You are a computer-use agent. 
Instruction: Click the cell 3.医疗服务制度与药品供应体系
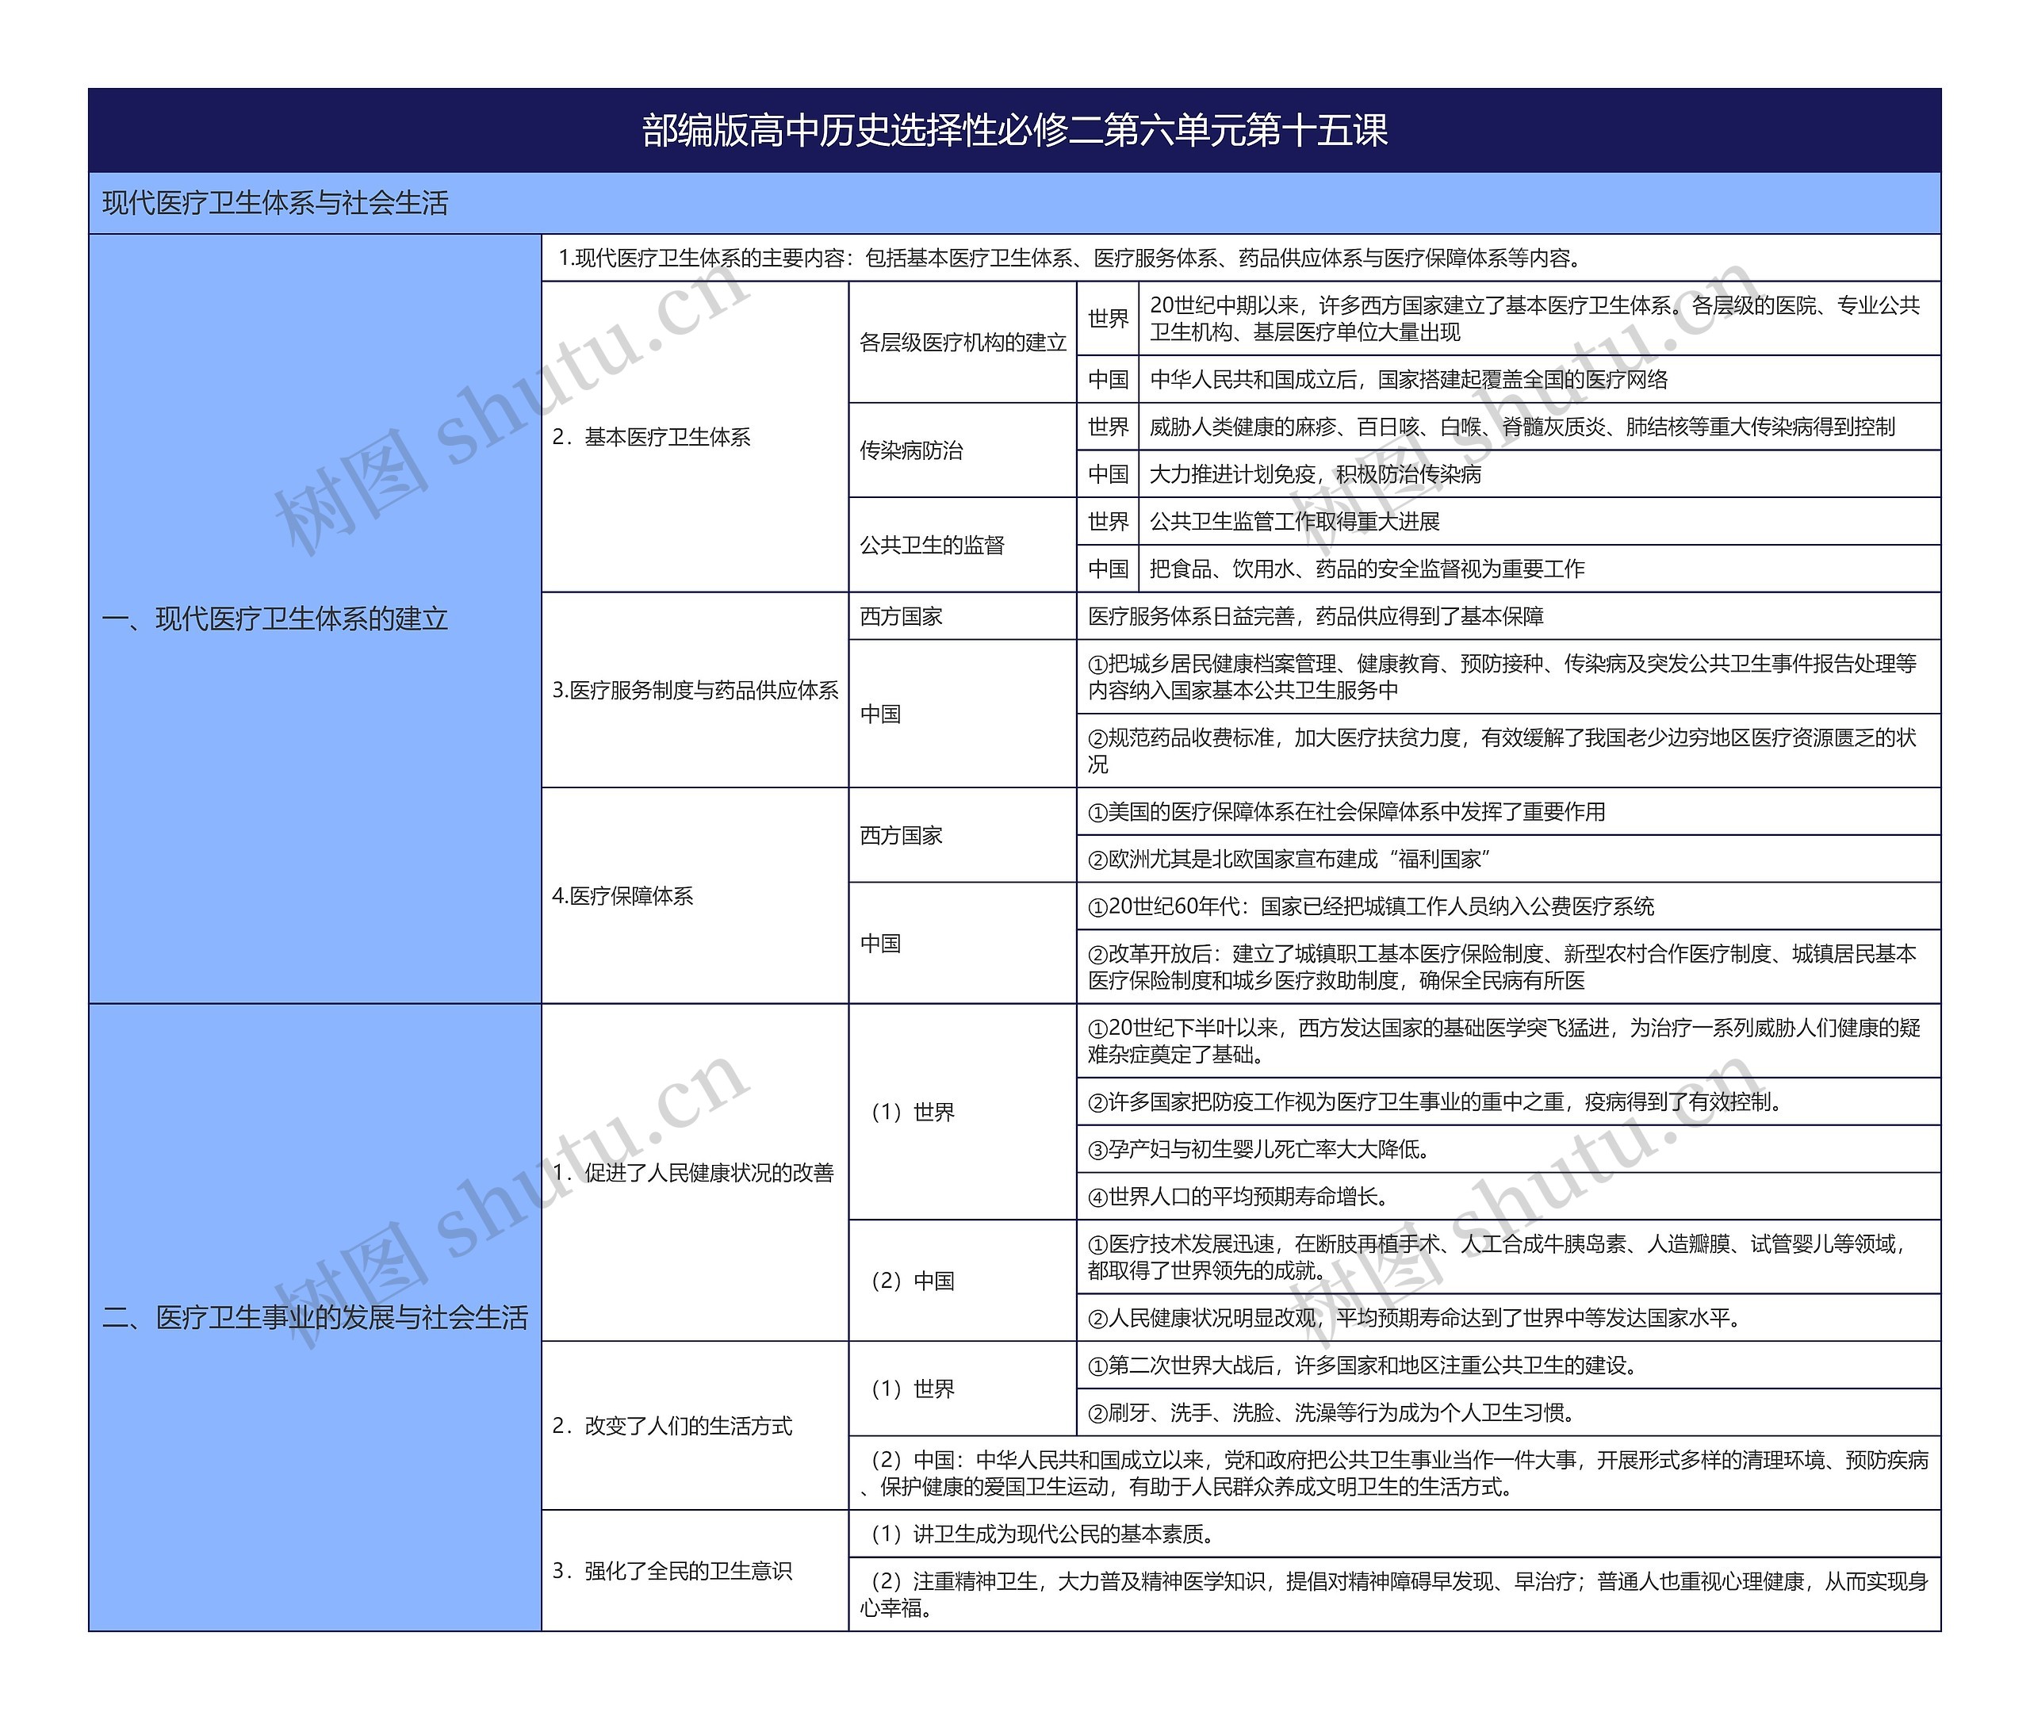click(x=695, y=691)
